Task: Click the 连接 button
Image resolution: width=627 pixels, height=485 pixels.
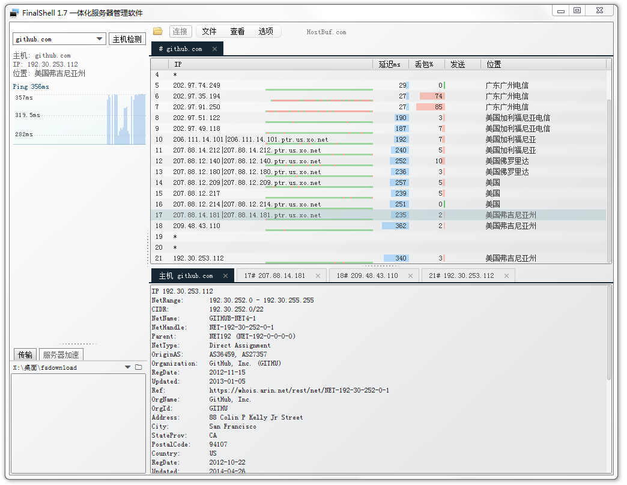Action: tap(180, 31)
